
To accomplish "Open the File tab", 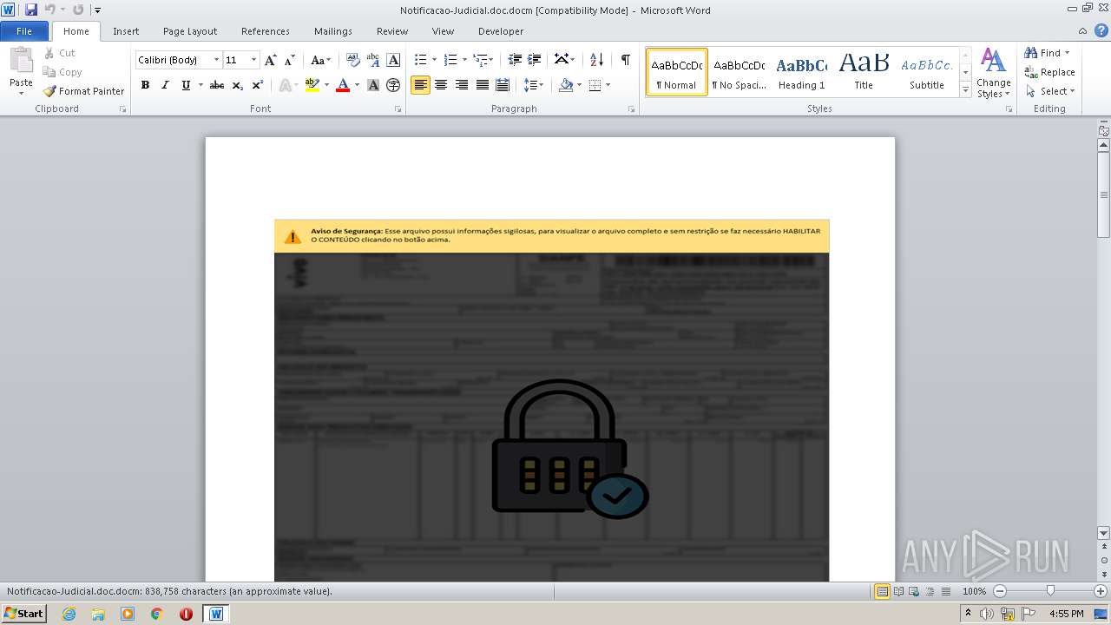I will (24, 31).
